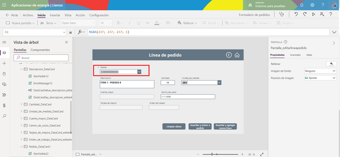The width and height of the screenshot is (340, 157).
Task: Click the Buscar search field
Action: (x=41, y=58)
